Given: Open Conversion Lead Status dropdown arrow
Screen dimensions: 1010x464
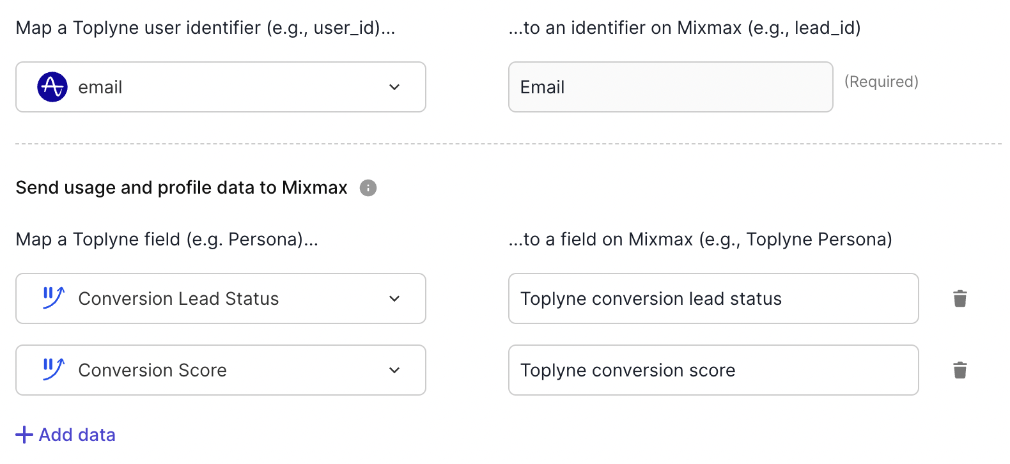Looking at the screenshot, I should click(394, 298).
